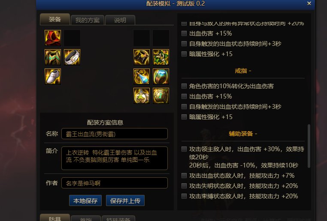This screenshot has width=327, height=221.
Task: Select the blue-green magic stone icon
Action: point(161,77)
